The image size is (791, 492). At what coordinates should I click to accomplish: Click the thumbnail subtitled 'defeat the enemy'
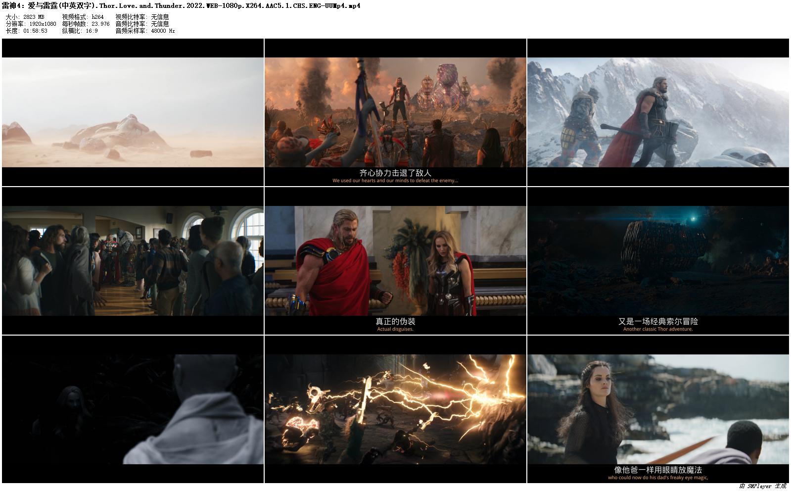(395, 112)
